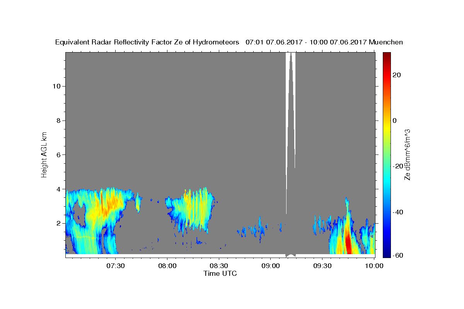
Task: Click the height tick label 2
Action: (x=58, y=223)
